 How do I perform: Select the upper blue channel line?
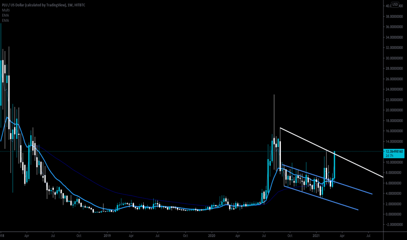(x=327, y=179)
